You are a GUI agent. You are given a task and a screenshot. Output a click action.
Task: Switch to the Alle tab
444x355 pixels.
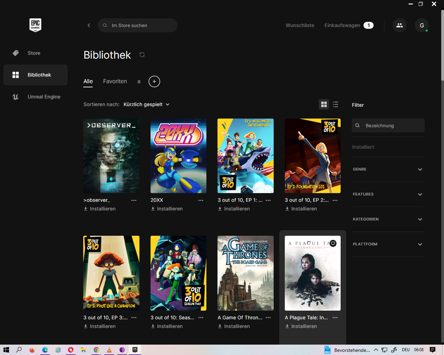(88, 81)
